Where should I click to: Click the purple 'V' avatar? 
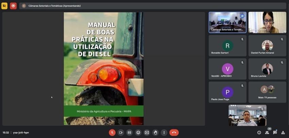pos(227,69)
